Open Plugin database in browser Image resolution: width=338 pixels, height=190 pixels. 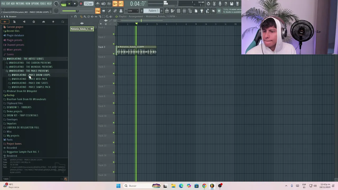(15, 35)
